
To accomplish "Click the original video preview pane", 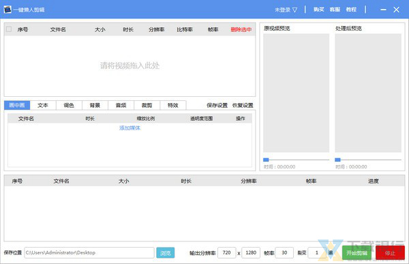I will 296,93.
